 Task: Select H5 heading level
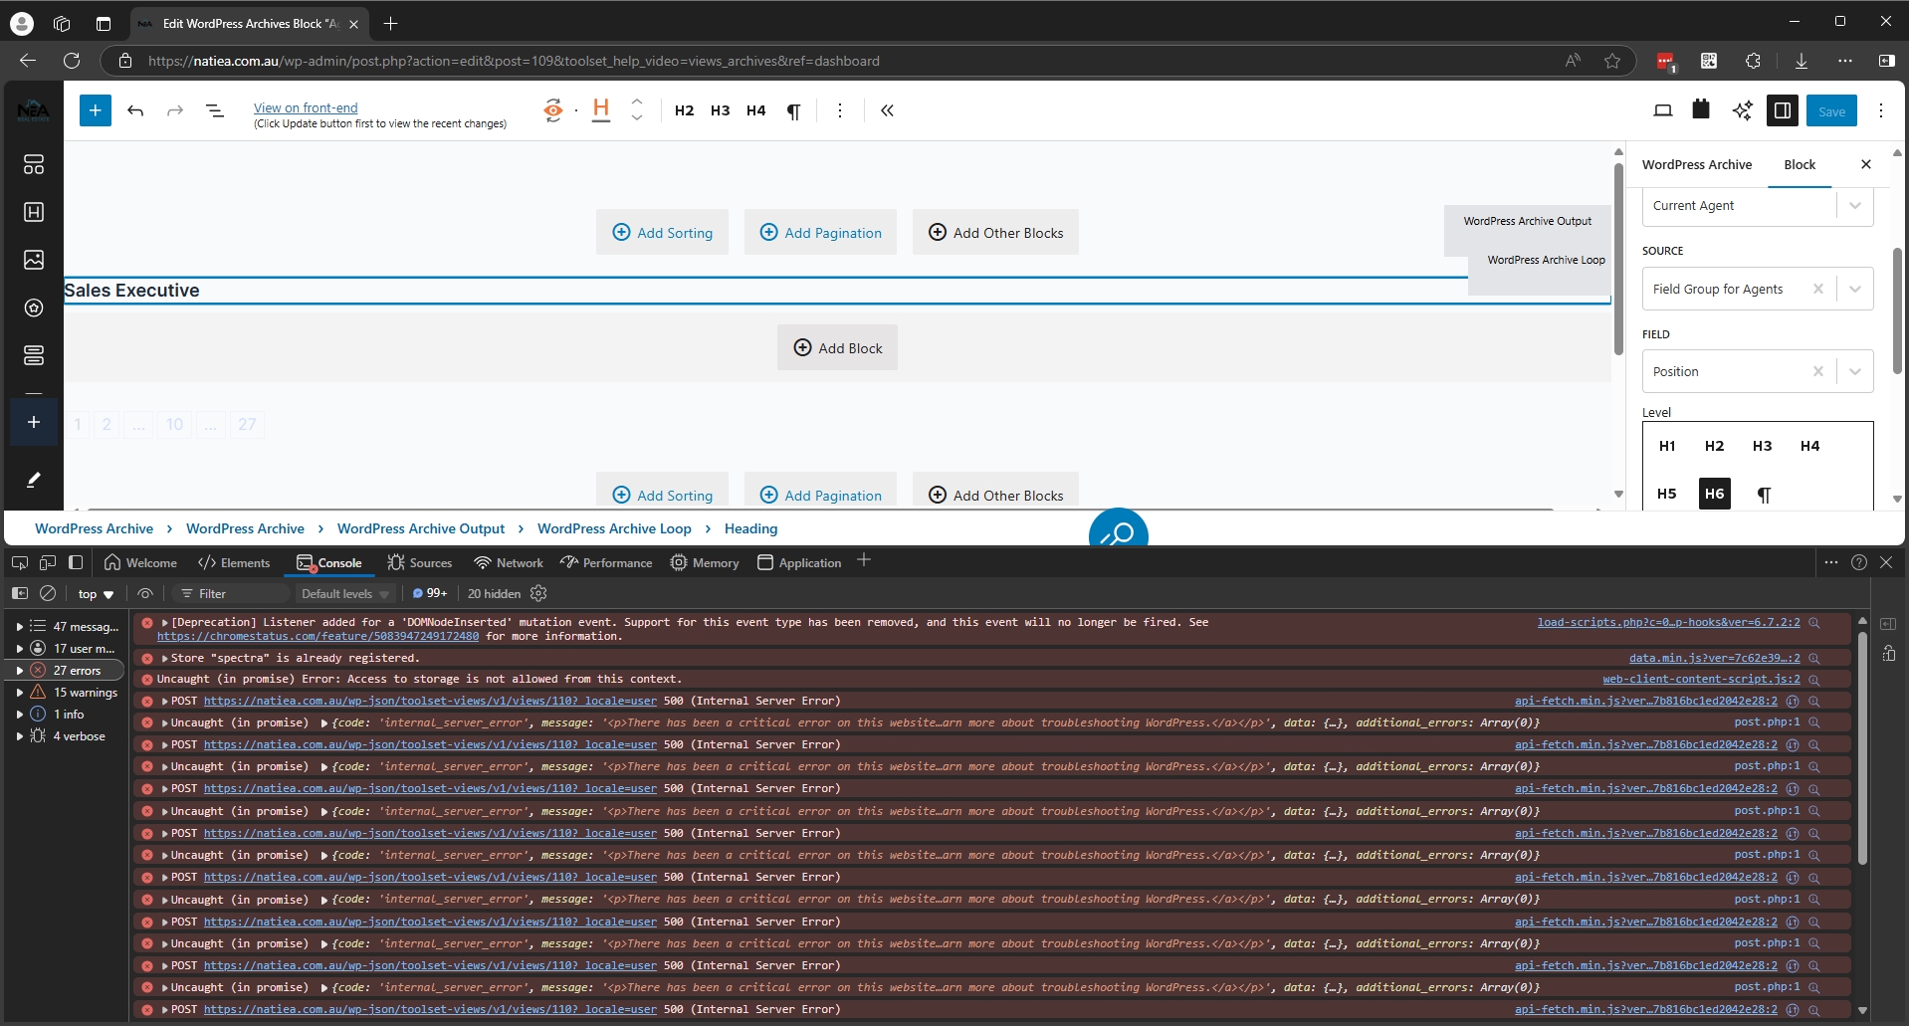[x=1667, y=494]
